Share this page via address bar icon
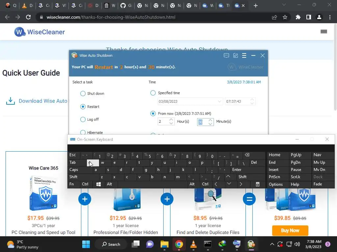 [x=274, y=17]
